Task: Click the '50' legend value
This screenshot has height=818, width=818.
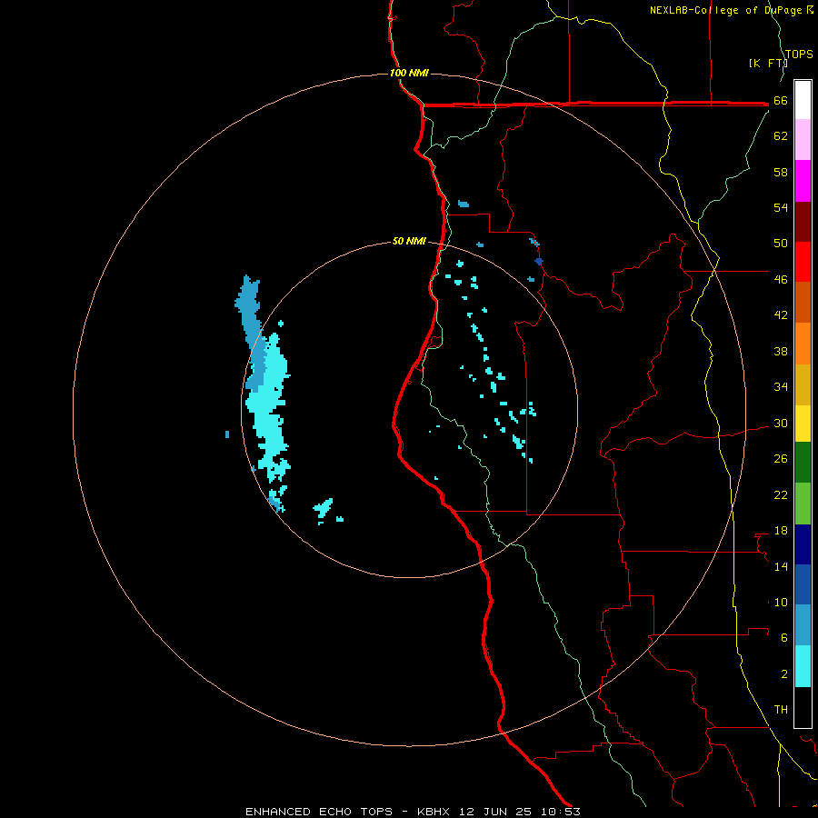Action: pyautogui.click(x=781, y=243)
